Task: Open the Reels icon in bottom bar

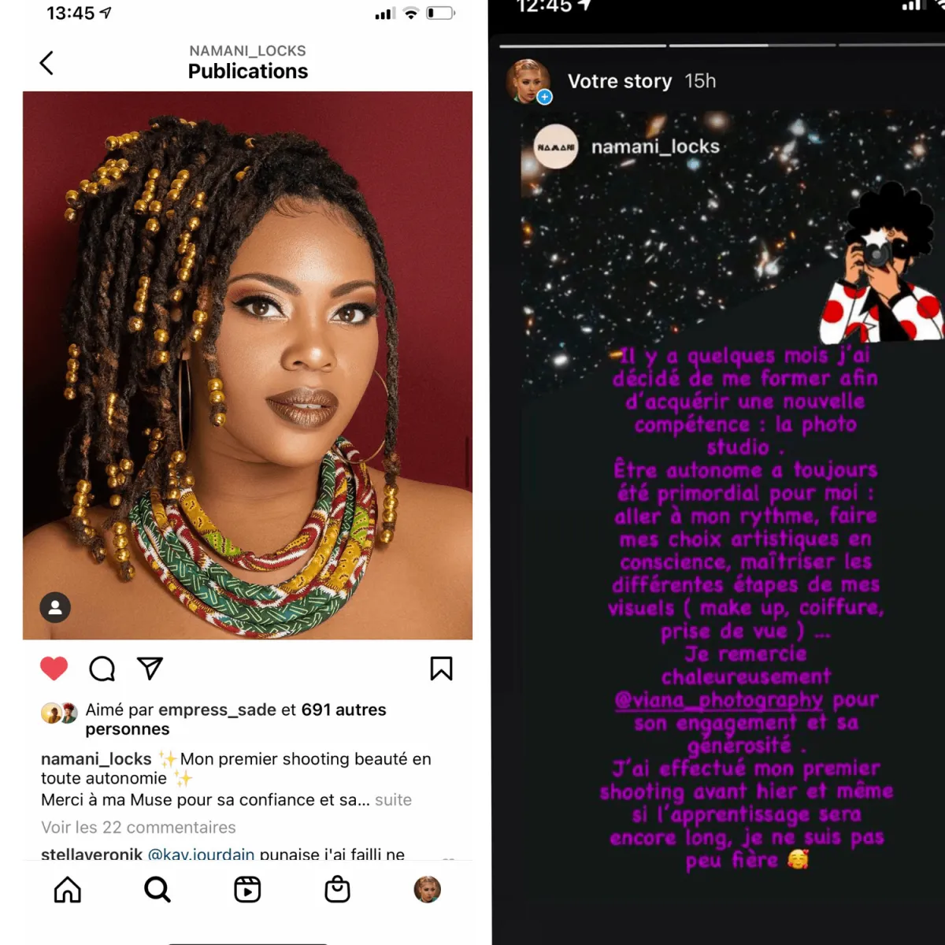Action: click(x=247, y=889)
